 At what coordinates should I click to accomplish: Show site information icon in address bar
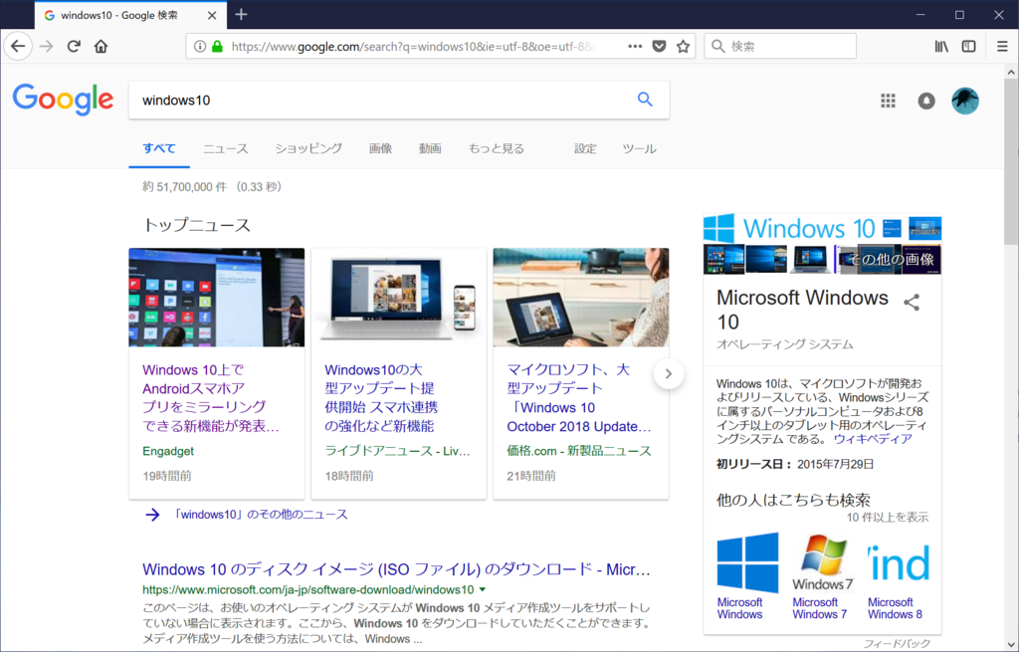[x=200, y=46]
